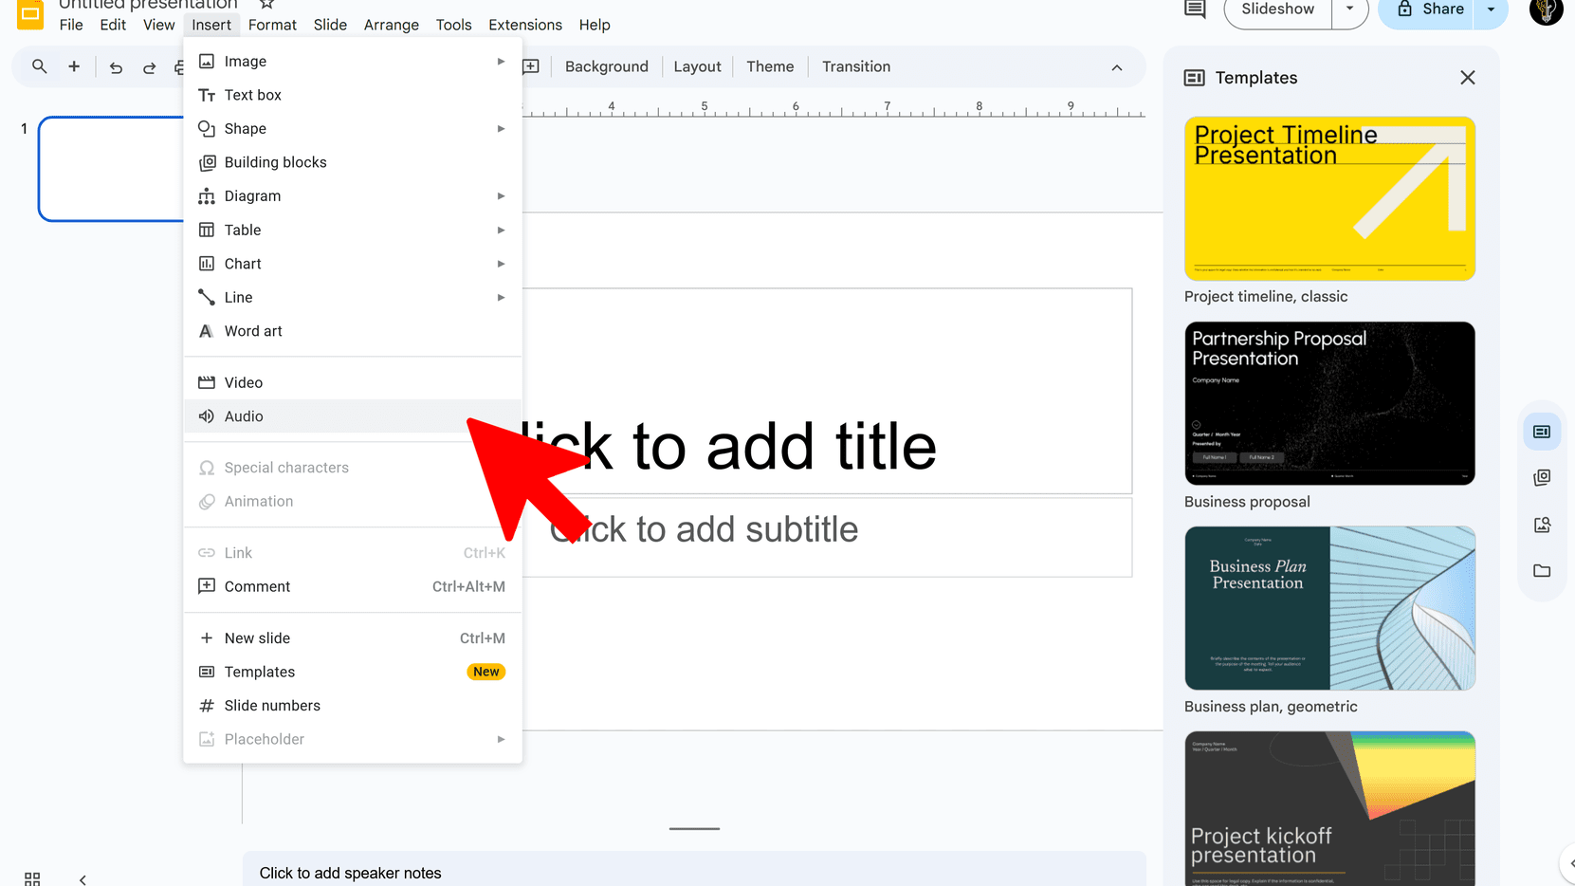Screen dimensions: 1575x886
Task: Expand the Chart submenu
Action: [x=501, y=264]
